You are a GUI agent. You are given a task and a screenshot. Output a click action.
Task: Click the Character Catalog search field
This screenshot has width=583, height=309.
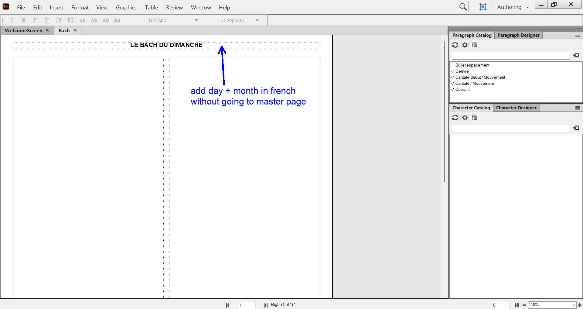click(510, 128)
